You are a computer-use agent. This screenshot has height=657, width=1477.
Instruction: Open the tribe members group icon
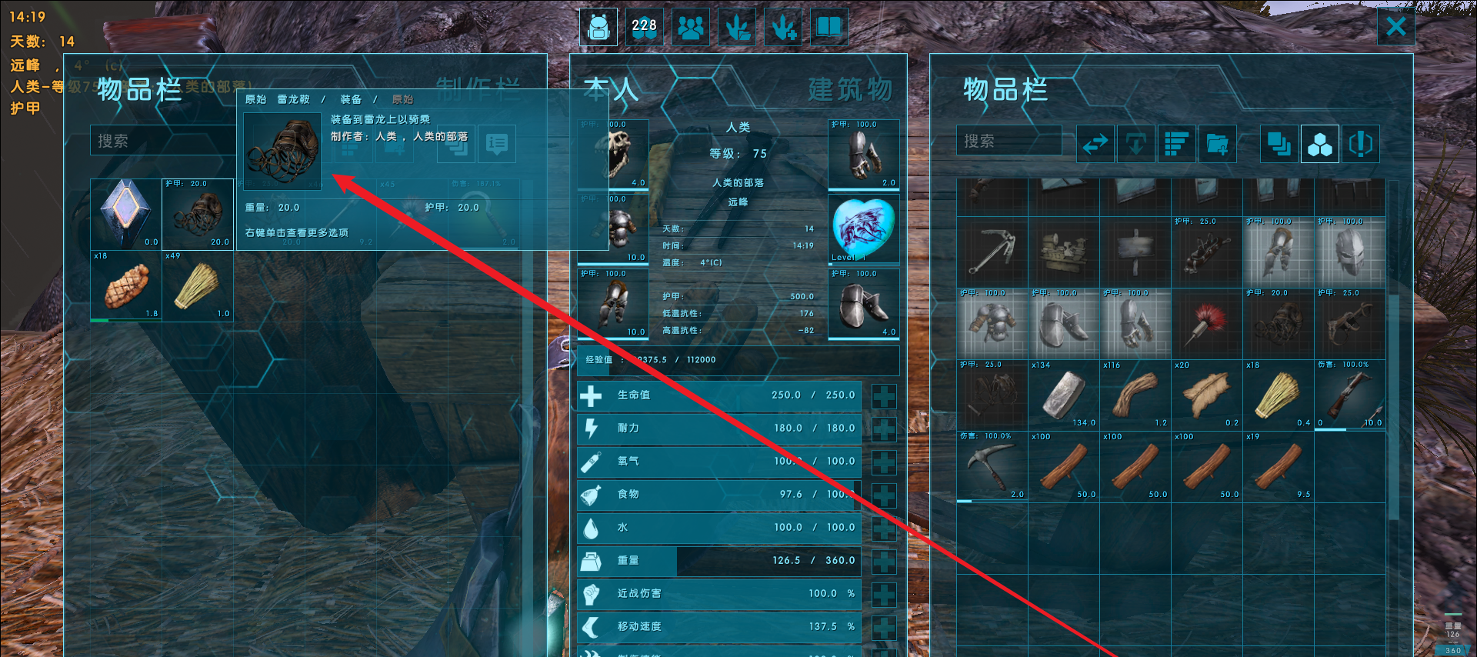tap(691, 28)
